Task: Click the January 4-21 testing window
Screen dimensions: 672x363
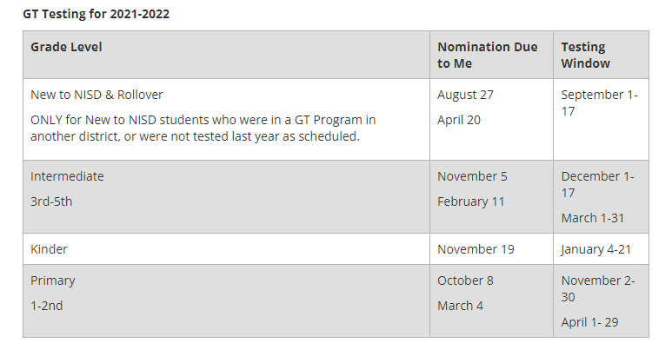Action: 595,249
